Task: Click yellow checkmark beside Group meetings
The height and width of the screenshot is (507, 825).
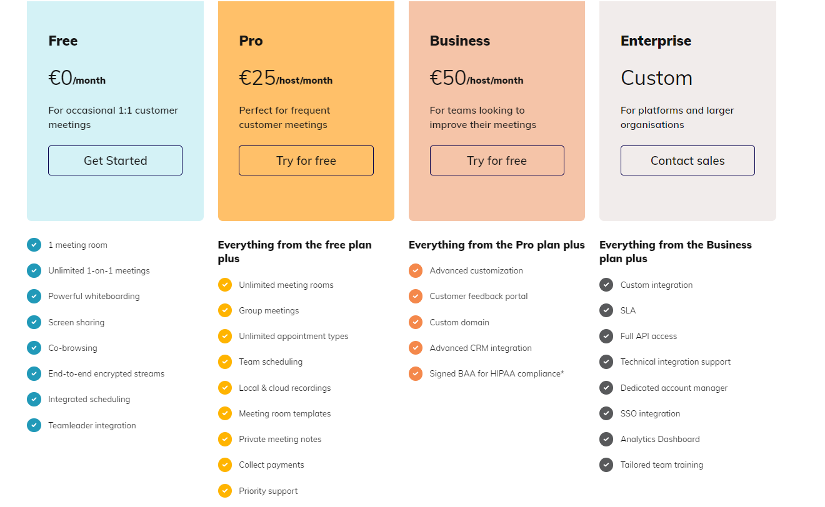Action: pos(225,310)
